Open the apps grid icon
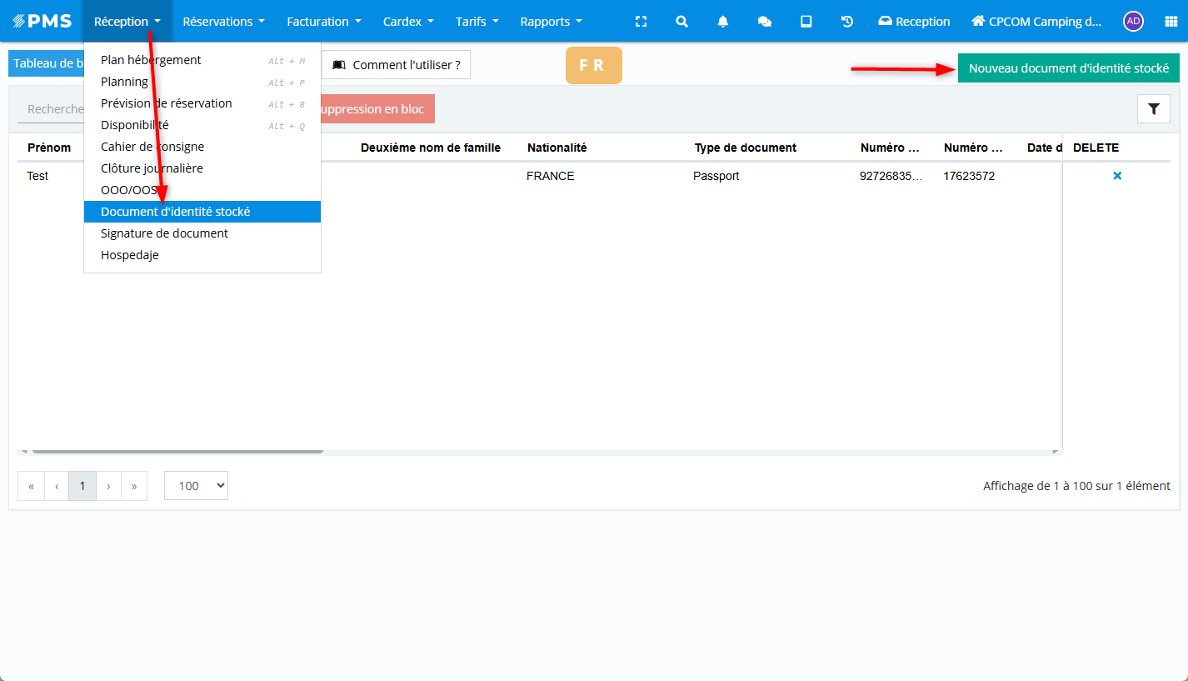Viewport: 1188px width, 681px height. [1171, 22]
